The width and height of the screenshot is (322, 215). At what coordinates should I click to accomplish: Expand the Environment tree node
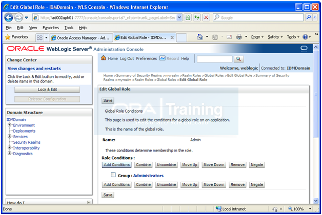pyautogui.click(x=9, y=125)
